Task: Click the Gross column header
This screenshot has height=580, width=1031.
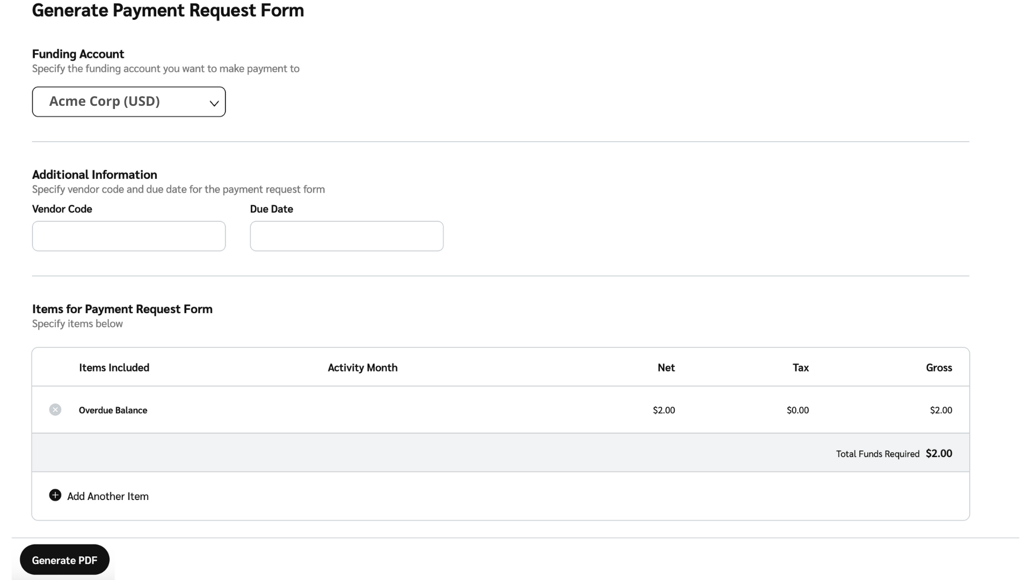Action: (x=939, y=368)
